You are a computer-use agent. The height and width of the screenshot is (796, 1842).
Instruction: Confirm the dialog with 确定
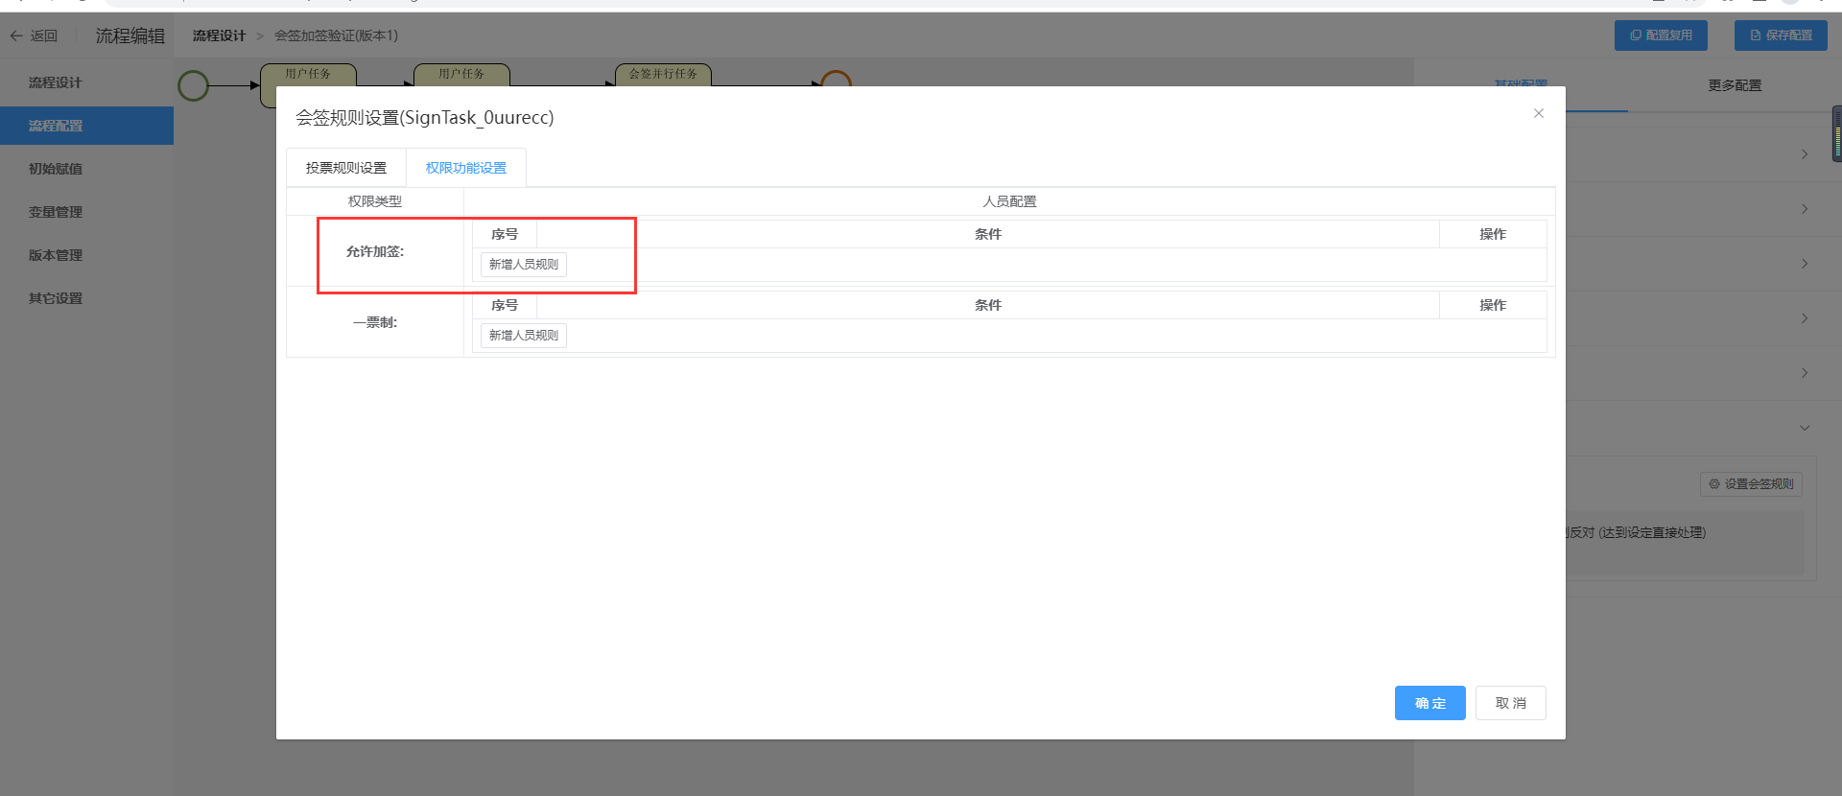pyautogui.click(x=1429, y=703)
